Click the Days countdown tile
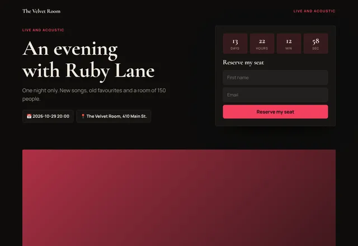 coord(235,44)
